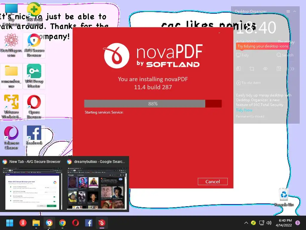Show hidden system tray icons
The image size is (306, 230).
point(246,223)
